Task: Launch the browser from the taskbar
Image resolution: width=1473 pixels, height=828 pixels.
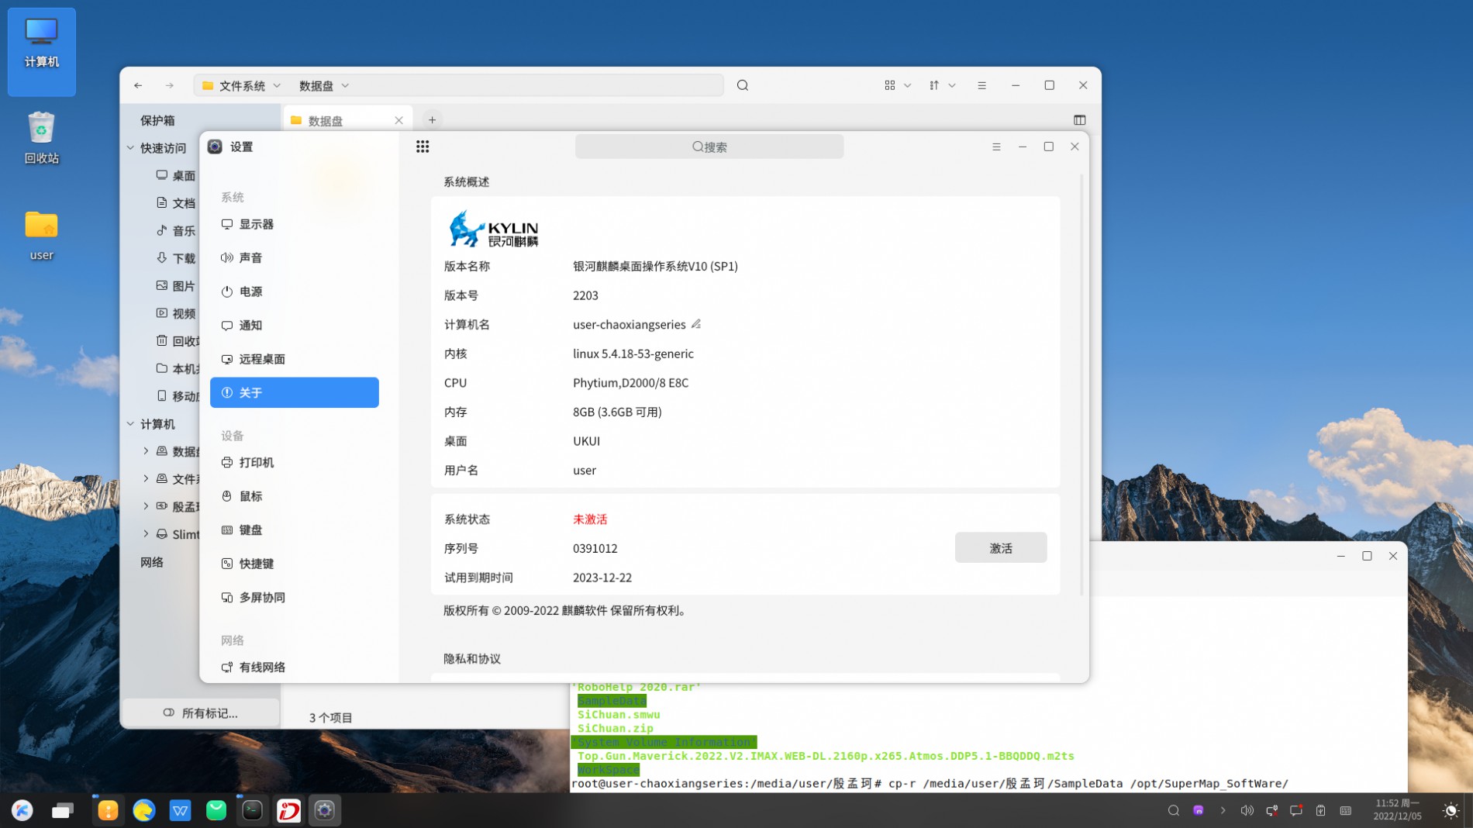Action: pyautogui.click(x=144, y=810)
